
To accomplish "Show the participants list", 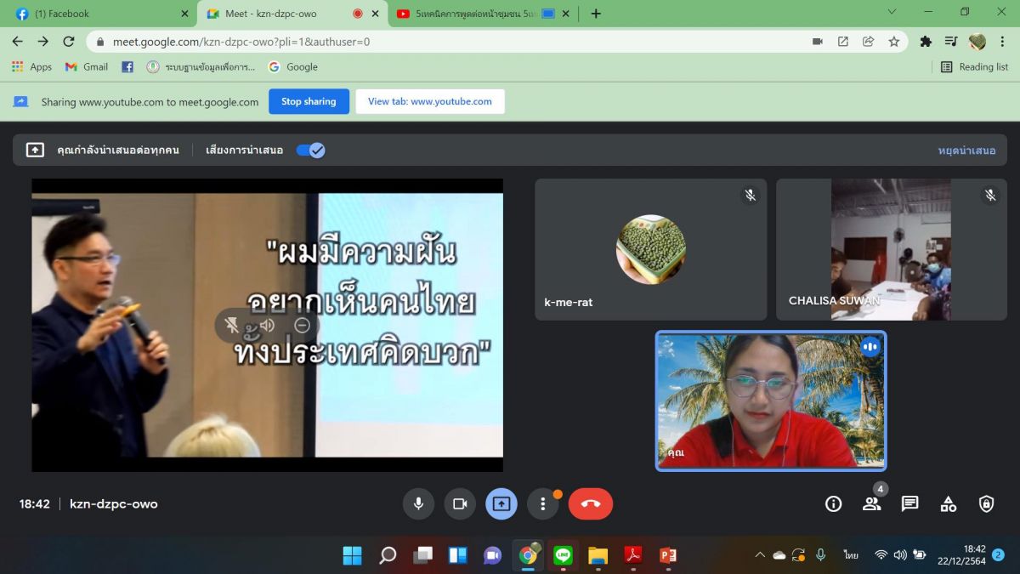I will [871, 503].
